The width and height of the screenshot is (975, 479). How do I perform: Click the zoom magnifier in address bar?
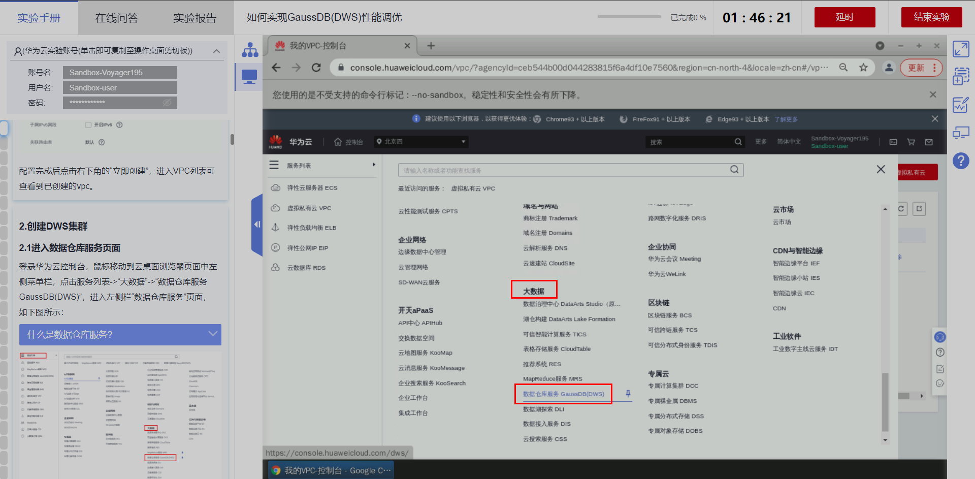click(x=843, y=68)
